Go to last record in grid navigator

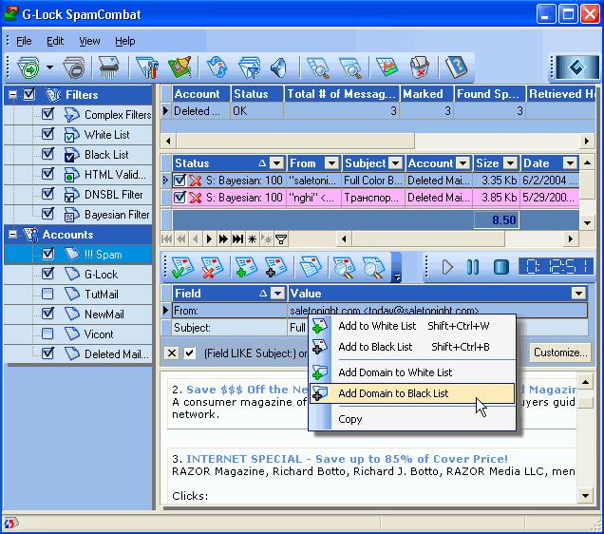point(237,239)
